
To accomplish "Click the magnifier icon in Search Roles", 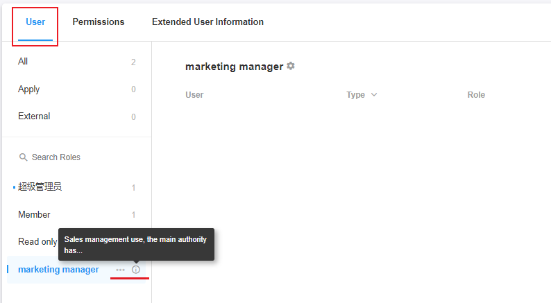I will coord(24,157).
